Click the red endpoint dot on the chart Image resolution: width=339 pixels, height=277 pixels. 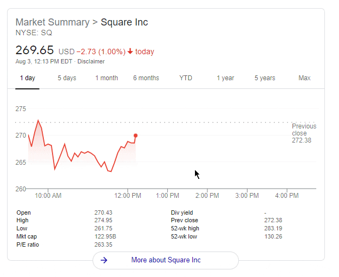point(135,136)
